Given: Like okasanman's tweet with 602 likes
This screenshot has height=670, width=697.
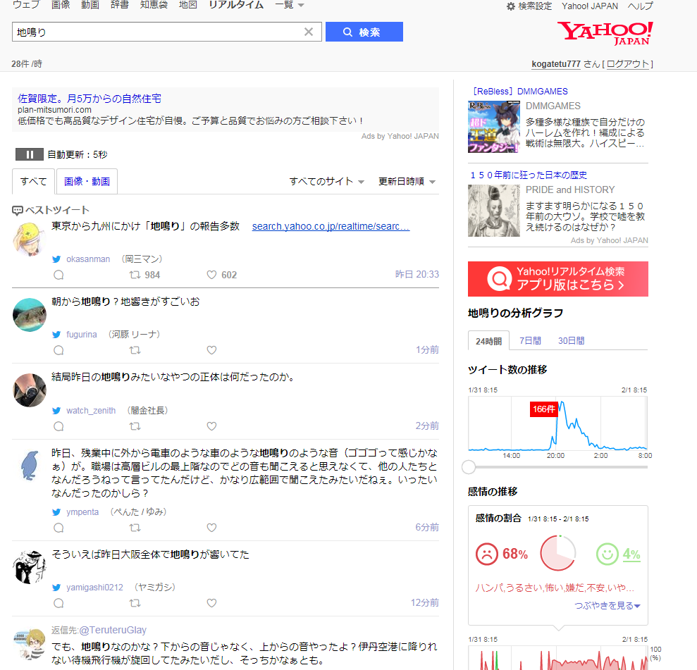Looking at the screenshot, I should [x=211, y=275].
